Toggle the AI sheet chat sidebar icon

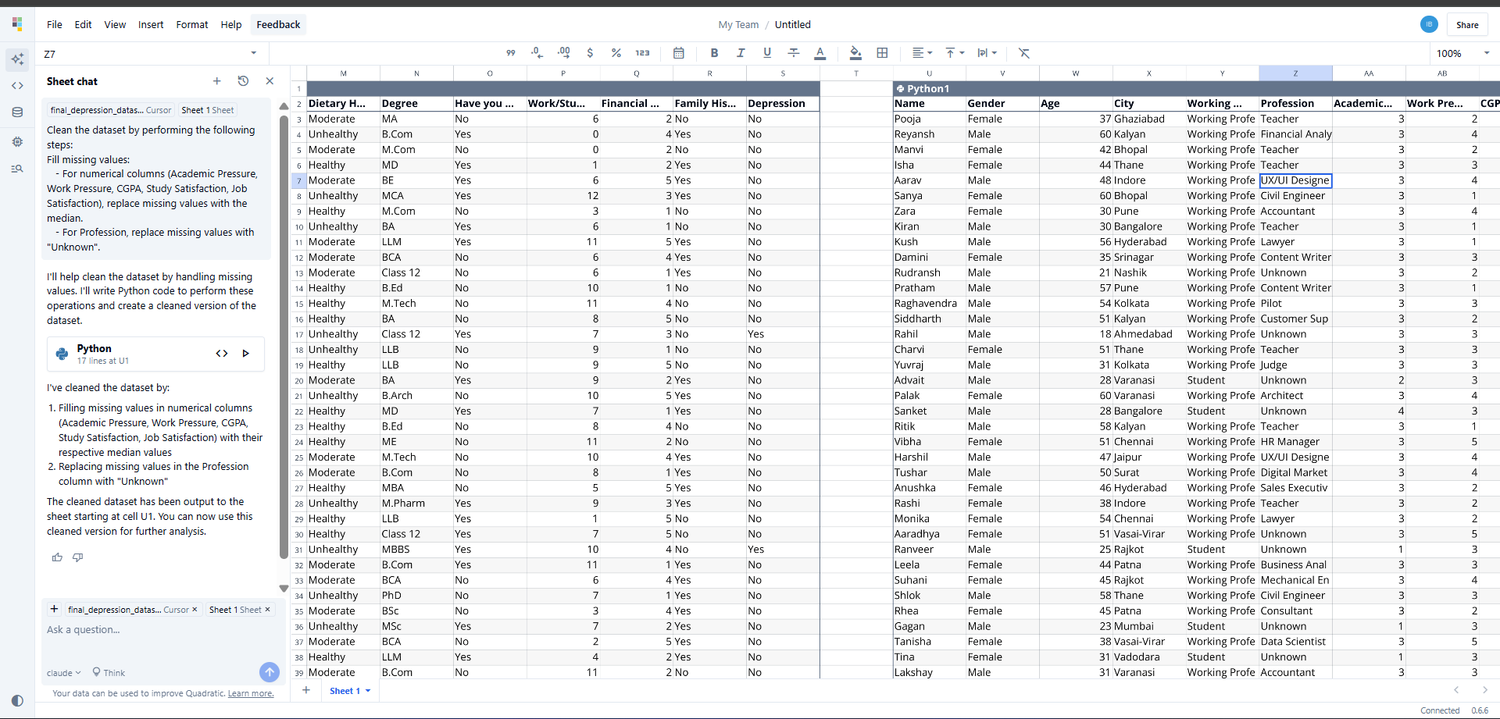pos(17,59)
